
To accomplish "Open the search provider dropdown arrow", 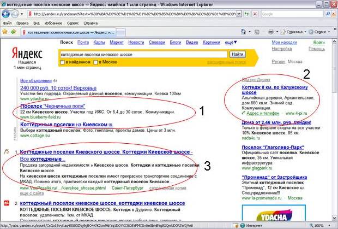I will [x=333, y=14].
